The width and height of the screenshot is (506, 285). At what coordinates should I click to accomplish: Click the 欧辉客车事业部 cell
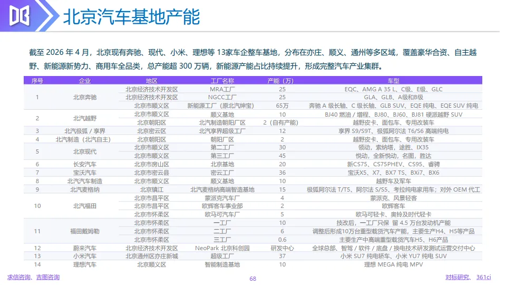tap(222, 206)
